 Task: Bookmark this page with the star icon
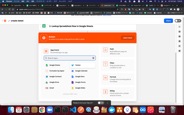point(118,9)
